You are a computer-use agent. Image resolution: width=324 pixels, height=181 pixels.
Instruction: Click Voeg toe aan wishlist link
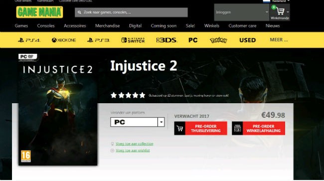133,151
